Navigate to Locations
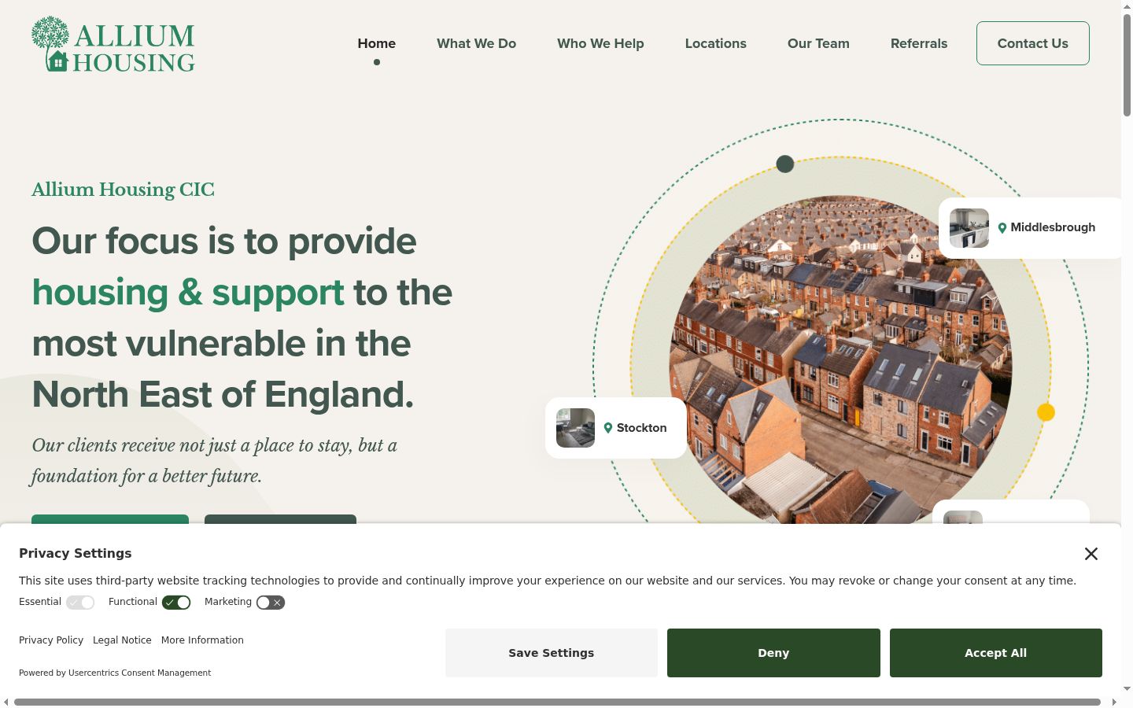Viewport: 1133px width, 708px height. [x=716, y=43]
